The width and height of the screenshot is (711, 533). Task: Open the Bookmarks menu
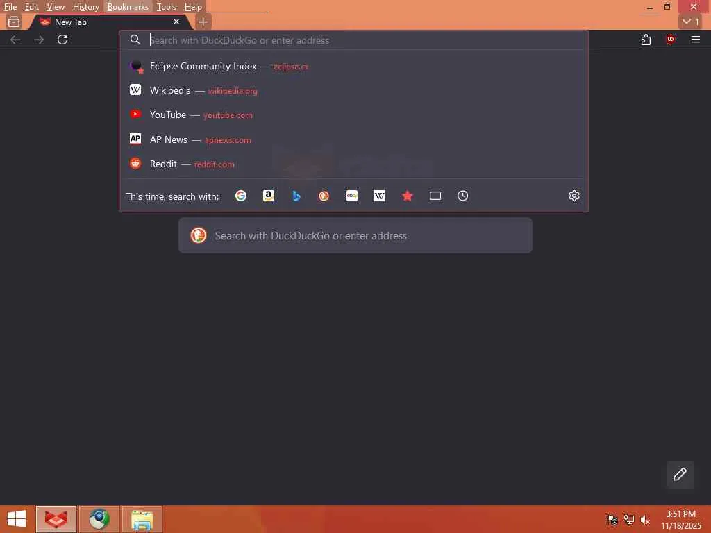pyautogui.click(x=128, y=7)
